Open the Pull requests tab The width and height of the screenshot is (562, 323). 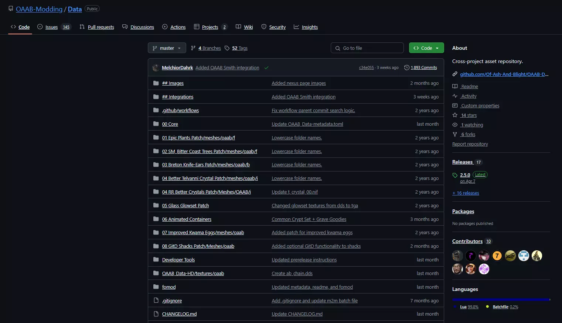click(x=97, y=27)
